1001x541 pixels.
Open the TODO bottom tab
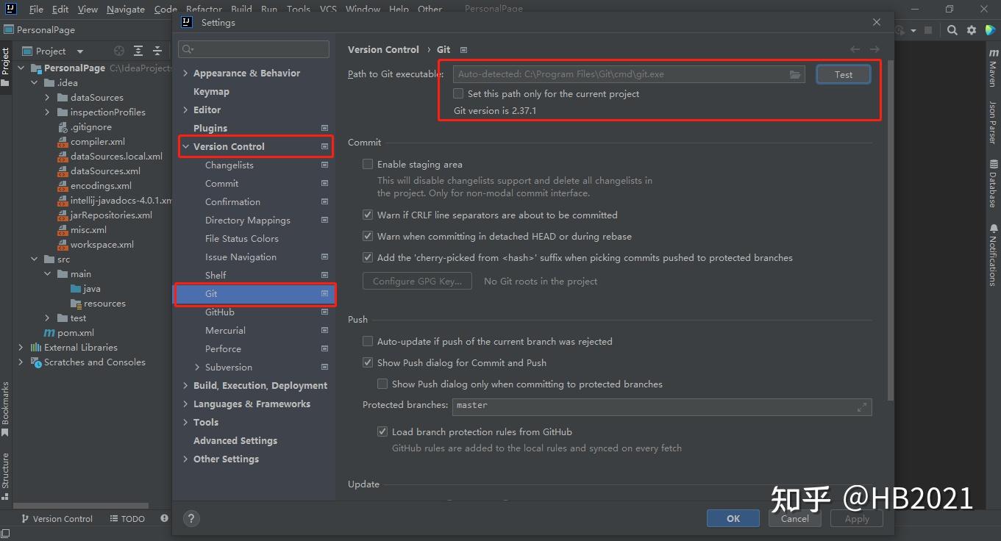click(x=127, y=518)
